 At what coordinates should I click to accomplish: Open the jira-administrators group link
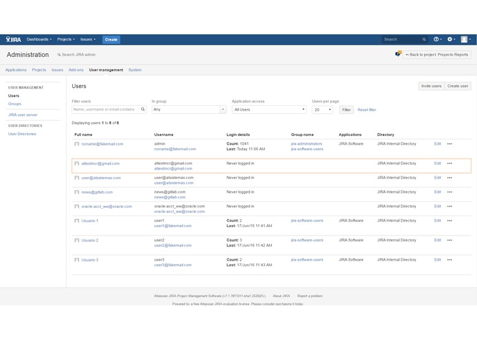click(x=306, y=144)
